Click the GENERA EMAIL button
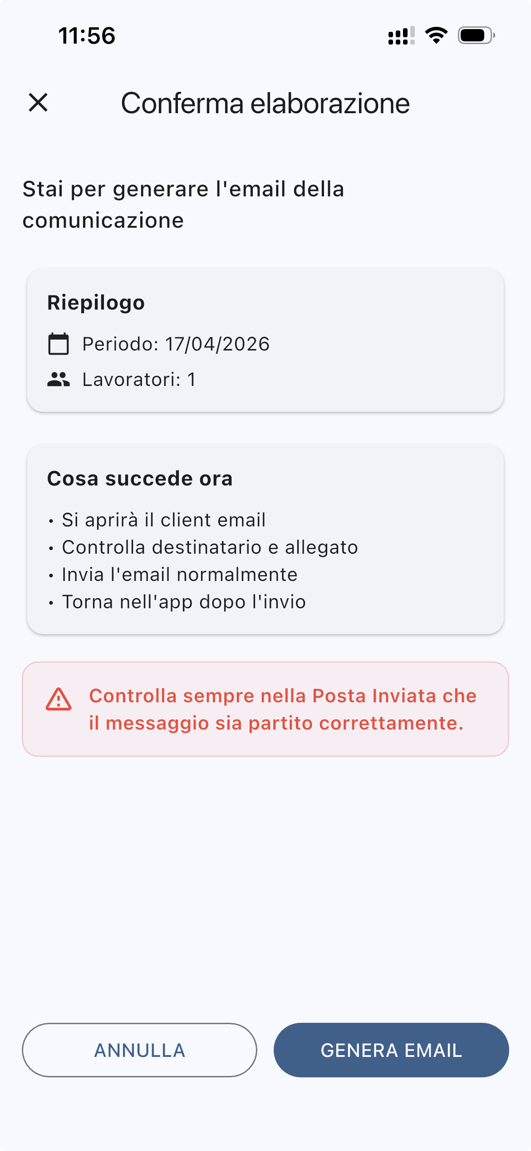Image resolution: width=531 pixels, height=1151 pixels. (x=391, y=1050)
